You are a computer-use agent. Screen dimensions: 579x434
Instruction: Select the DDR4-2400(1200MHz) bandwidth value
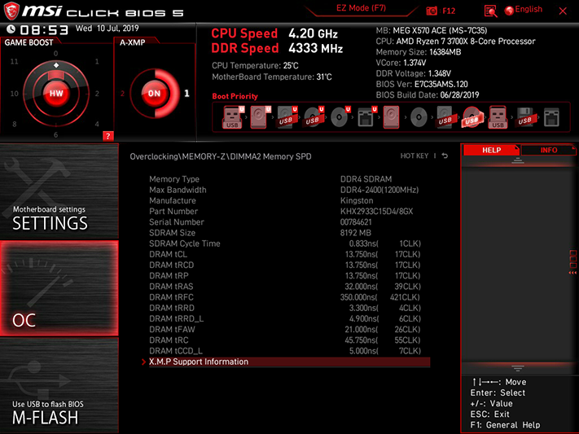pos(379,190)
